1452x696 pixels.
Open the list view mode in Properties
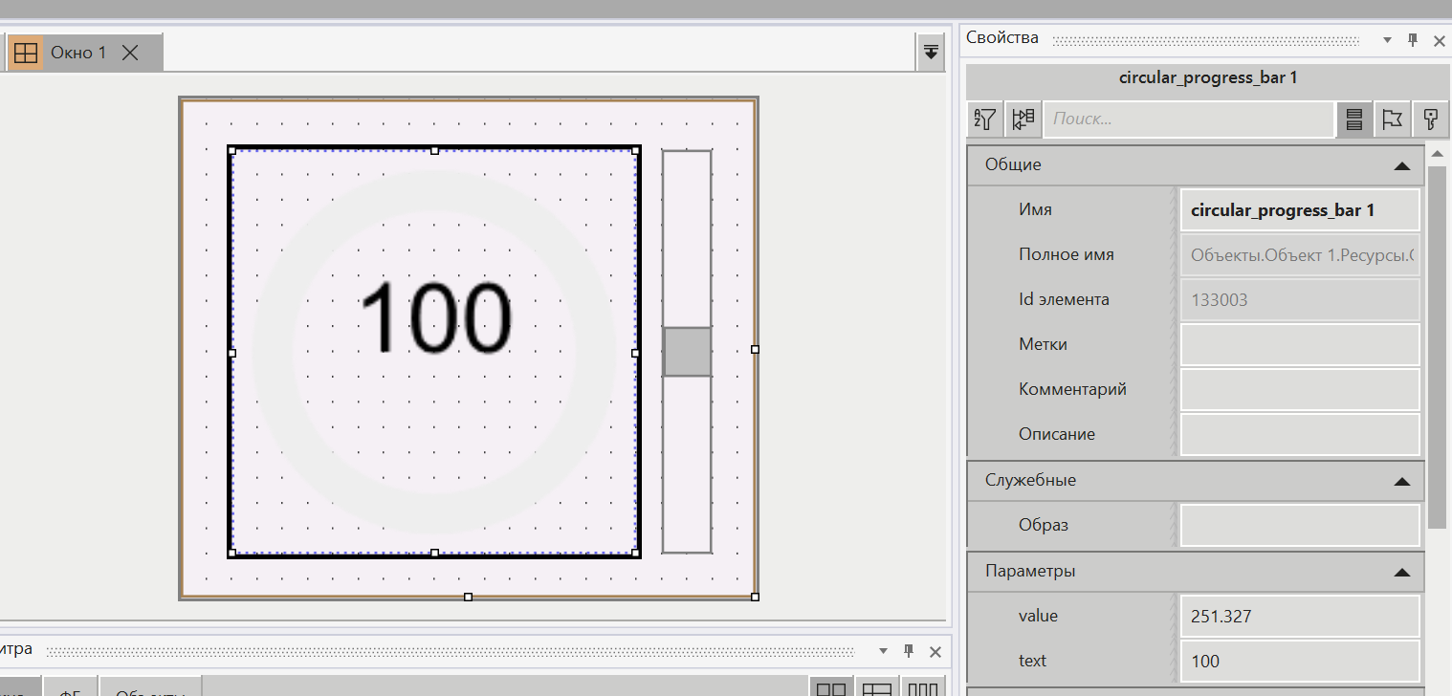[x=1353, y=120]
